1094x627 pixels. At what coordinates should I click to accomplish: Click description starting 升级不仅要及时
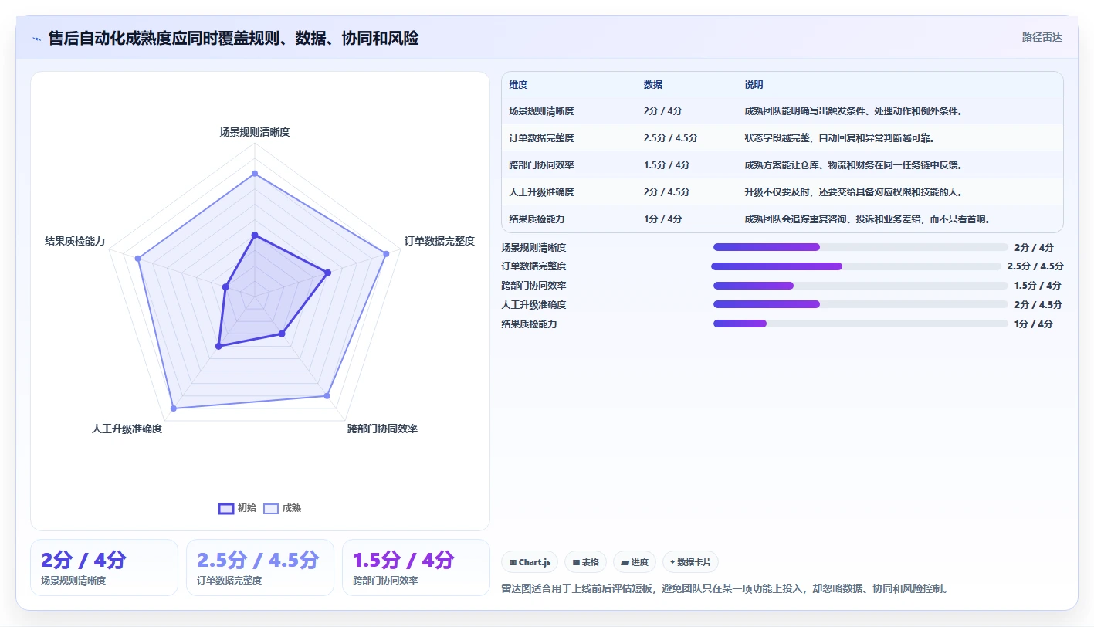[853, 192]
